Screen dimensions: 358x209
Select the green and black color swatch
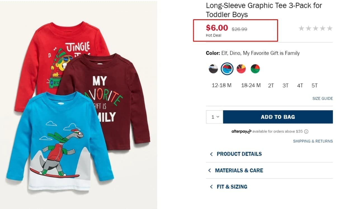[x=255, y=69]
